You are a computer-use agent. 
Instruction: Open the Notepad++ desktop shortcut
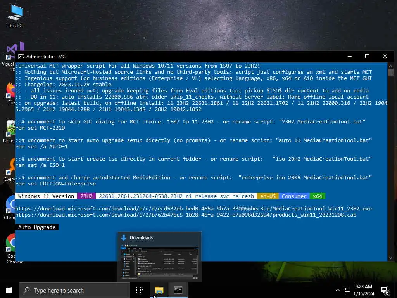pyautogui.click(x=9, y=131)
